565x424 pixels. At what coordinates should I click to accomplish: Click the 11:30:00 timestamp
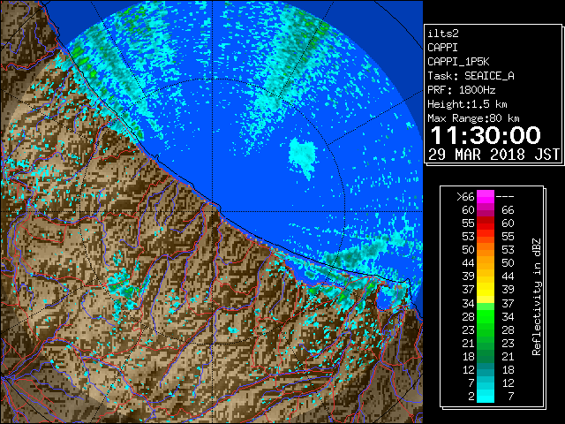point(486,135)
